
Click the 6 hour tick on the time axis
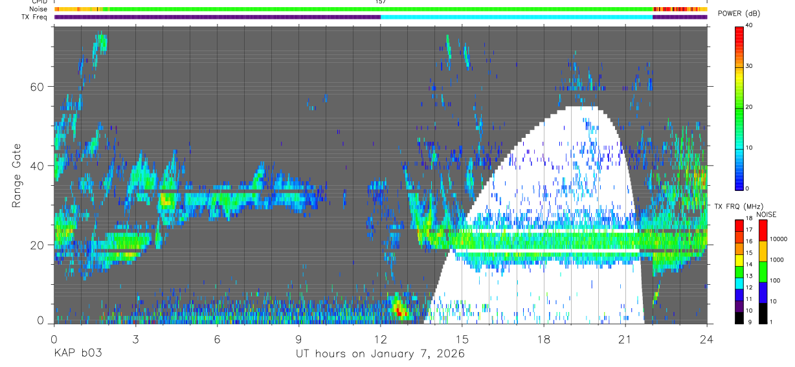[217, 339]
